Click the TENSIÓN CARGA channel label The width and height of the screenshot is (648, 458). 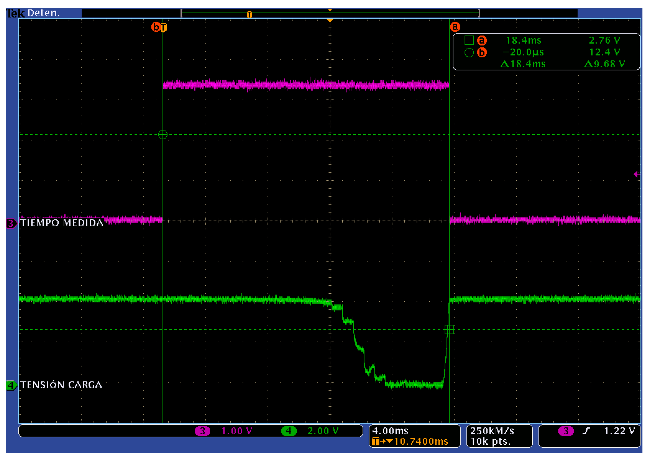pyautogui.click(x=61, y=385)
